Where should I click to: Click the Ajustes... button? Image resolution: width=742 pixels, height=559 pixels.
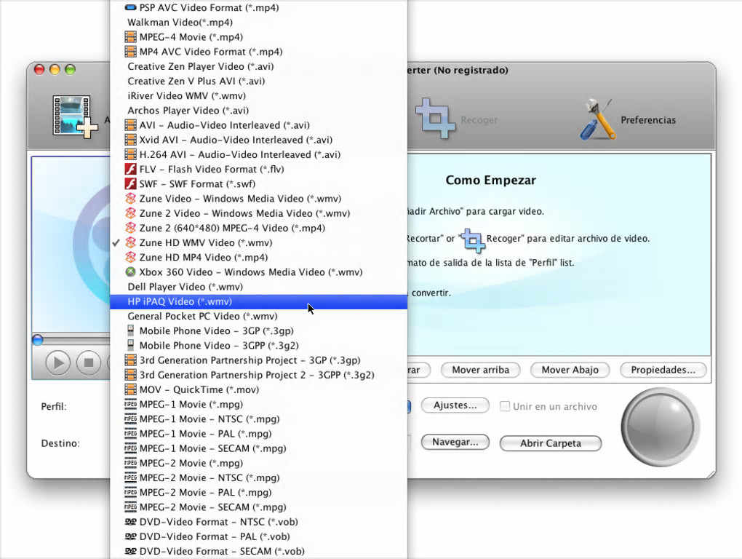tap(455, 405)
